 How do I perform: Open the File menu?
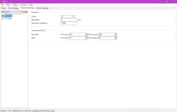point(2,5)
